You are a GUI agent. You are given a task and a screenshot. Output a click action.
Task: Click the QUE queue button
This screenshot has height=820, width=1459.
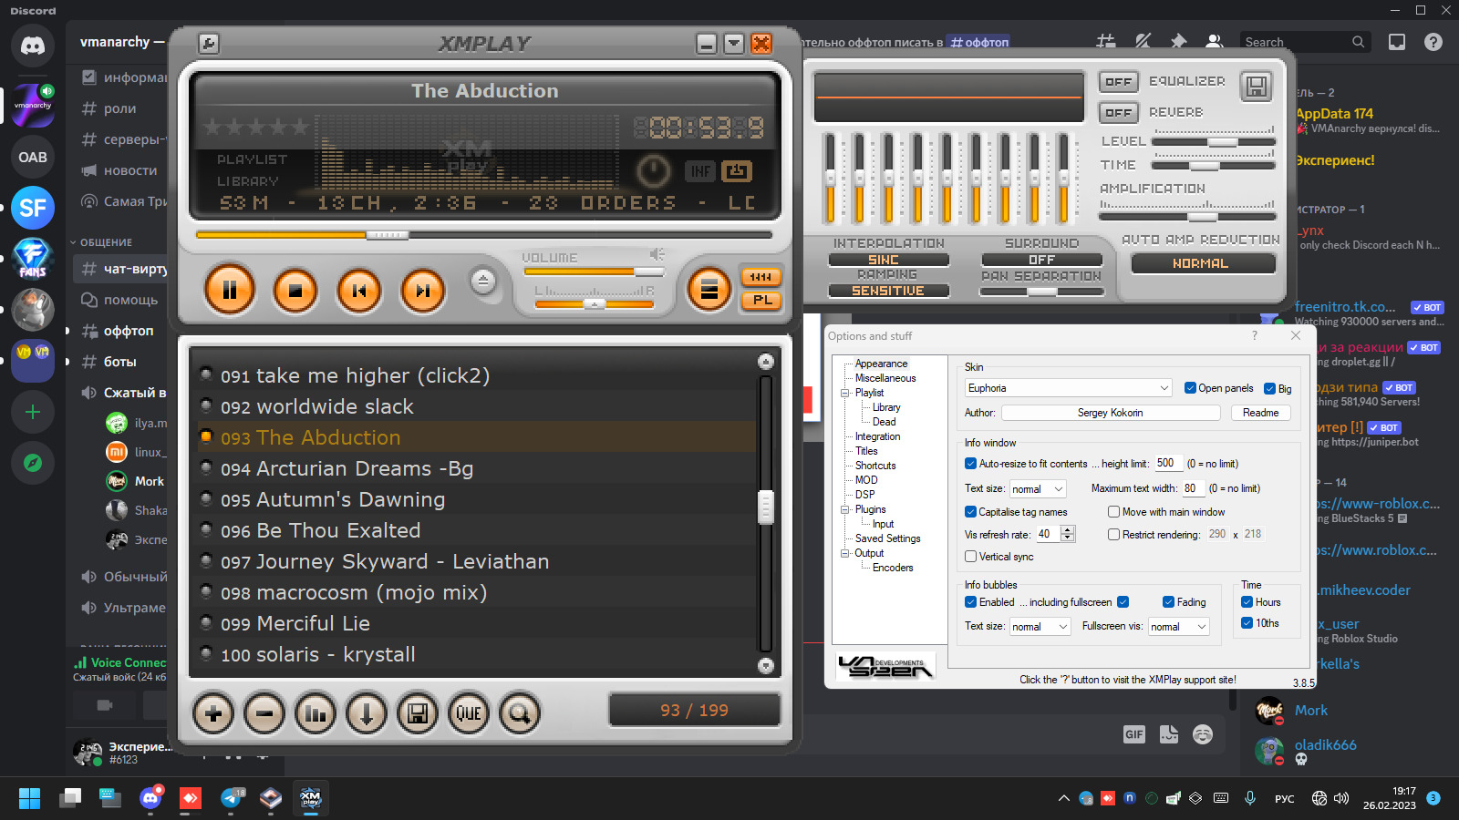point(469,713)
